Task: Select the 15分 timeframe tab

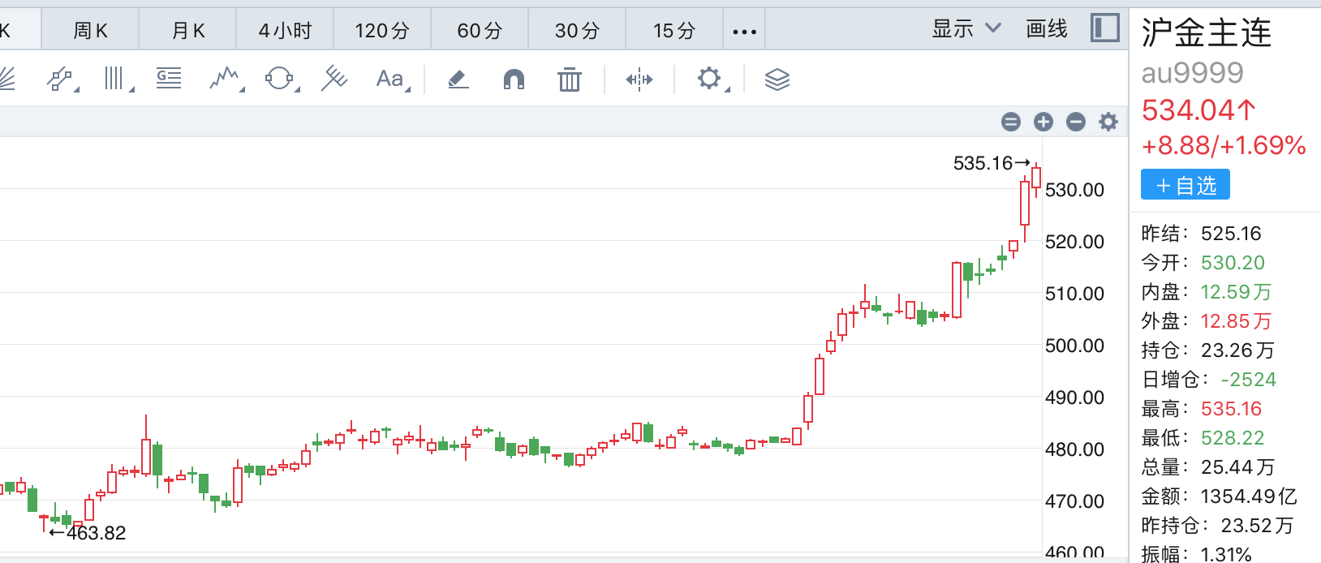Action: (674, 30)
